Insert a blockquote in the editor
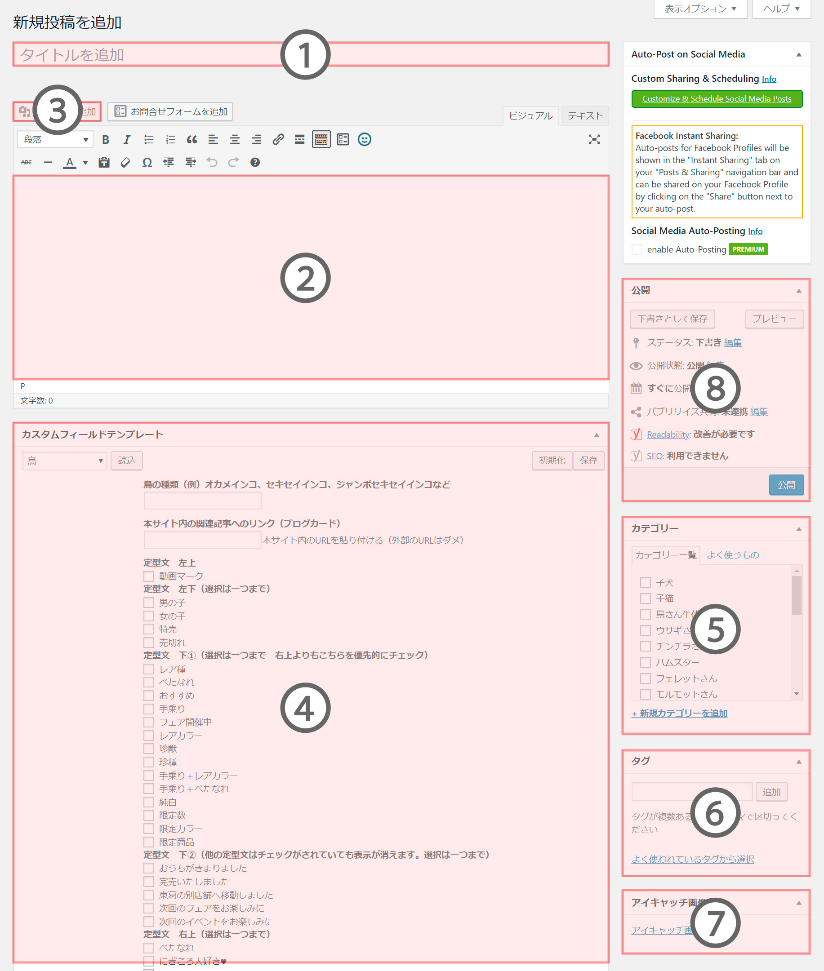This screenshot has width=824, height=971. click(192, 140)
